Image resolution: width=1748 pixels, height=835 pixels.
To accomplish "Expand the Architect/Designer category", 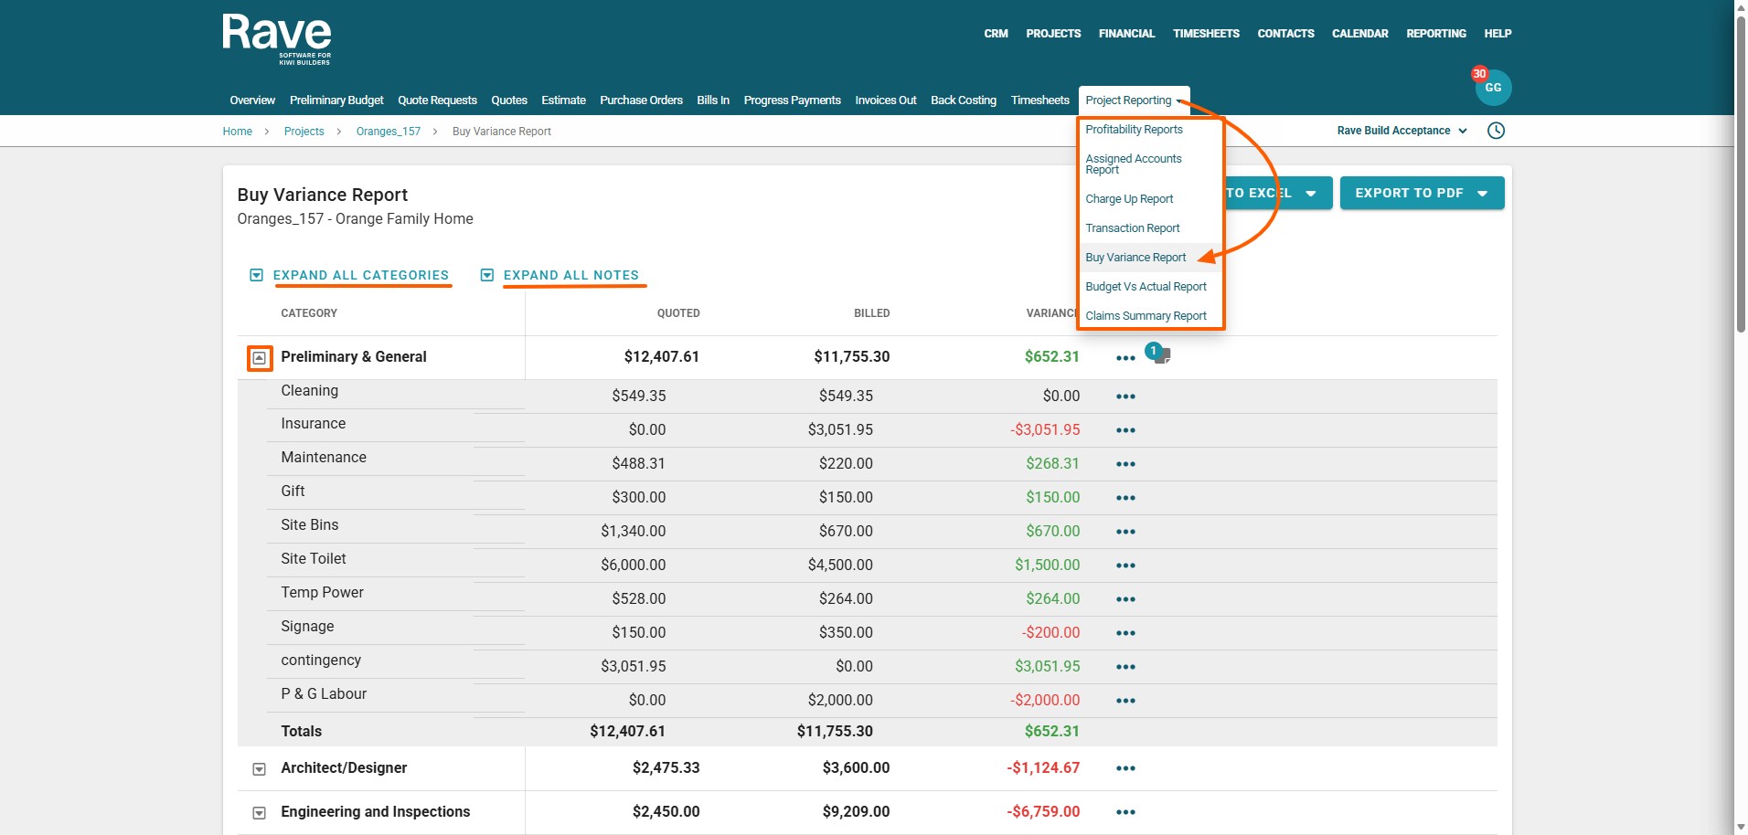I will [x=260, y=769].
